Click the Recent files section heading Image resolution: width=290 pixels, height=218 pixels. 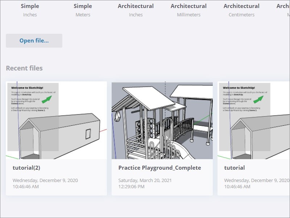click(24, 68)
